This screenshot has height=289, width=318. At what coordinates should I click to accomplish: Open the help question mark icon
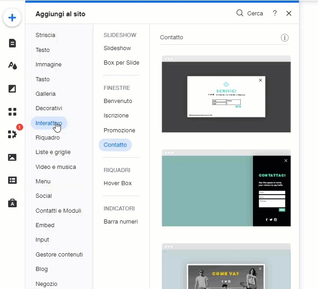[275, 14]
